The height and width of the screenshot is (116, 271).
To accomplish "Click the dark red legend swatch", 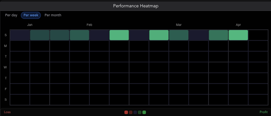I will [131, 112].
